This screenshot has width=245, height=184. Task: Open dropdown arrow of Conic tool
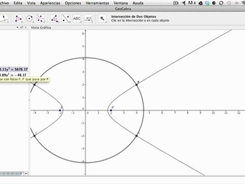[44, 22]
